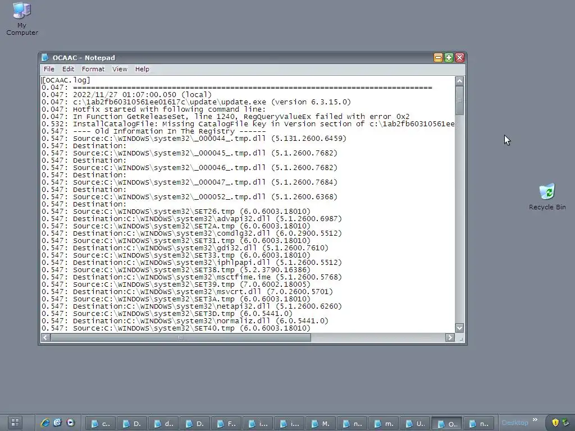The image size is (575, 431).
Task: Click the "SET3D.tmp (6.0.5441.0)" source line
Action: (167, 314)
